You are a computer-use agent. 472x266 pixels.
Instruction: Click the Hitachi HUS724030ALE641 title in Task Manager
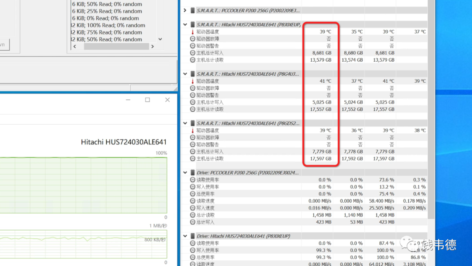[124, 142]
